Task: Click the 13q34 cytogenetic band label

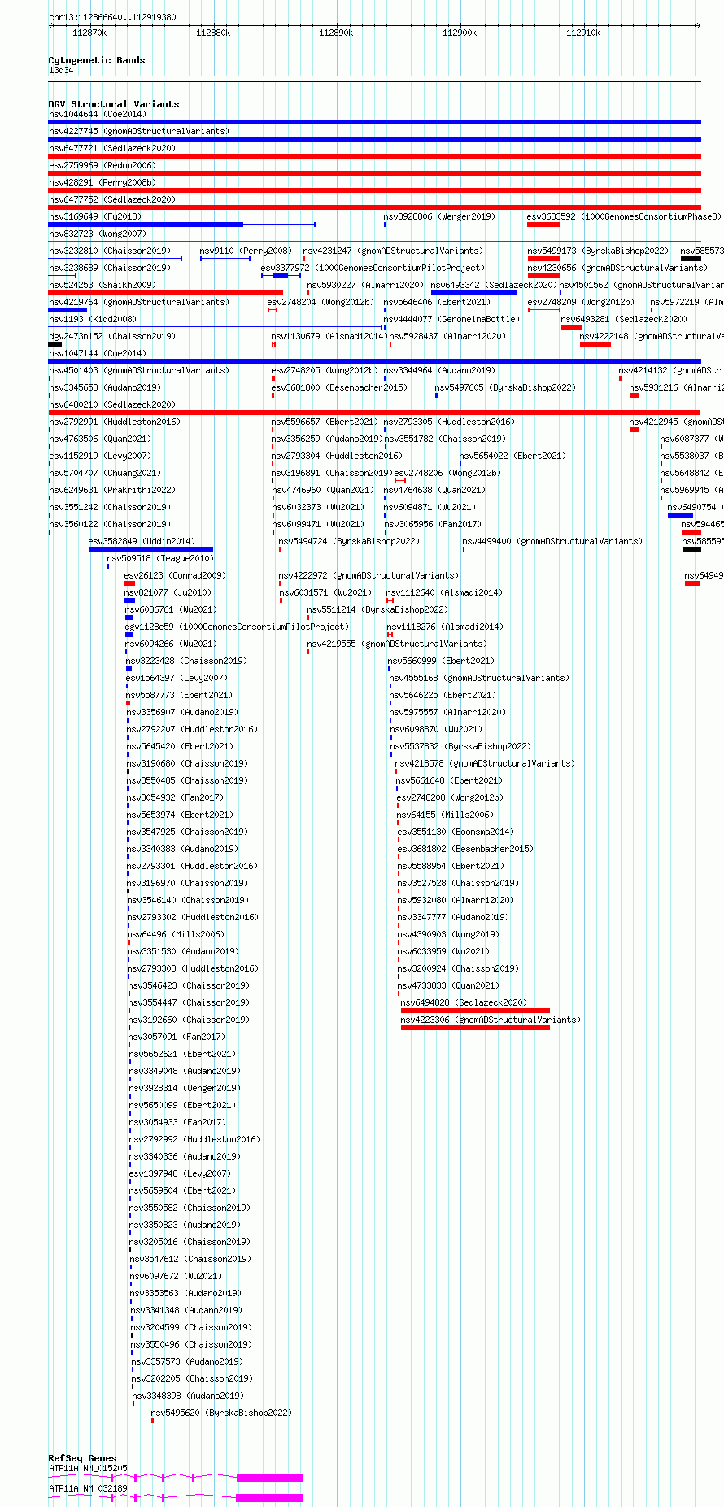Action: click(61, 70)
